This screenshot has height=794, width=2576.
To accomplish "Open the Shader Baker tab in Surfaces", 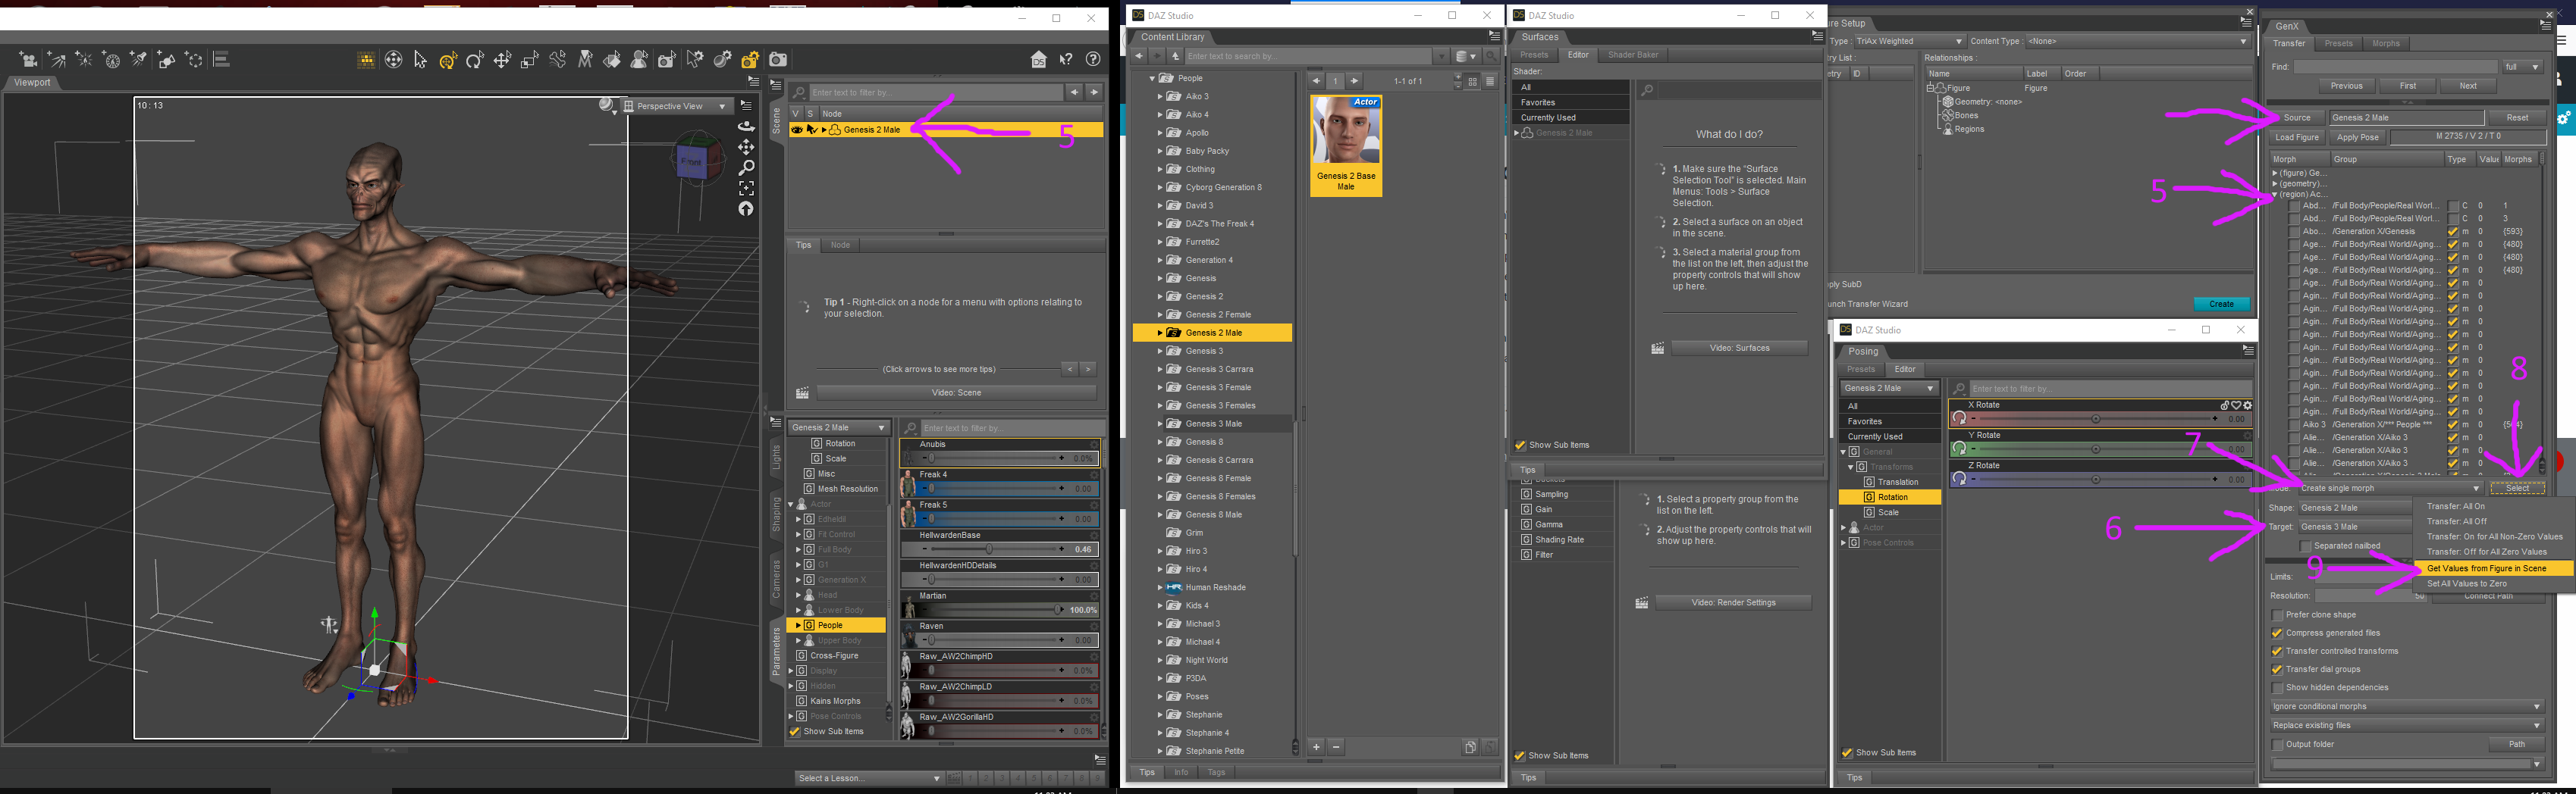I will tap(1633, 55).
